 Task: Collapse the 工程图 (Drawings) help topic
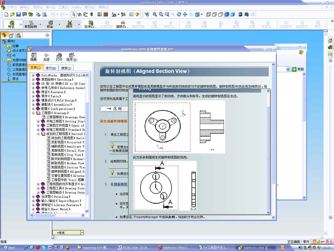coord(33,113)
